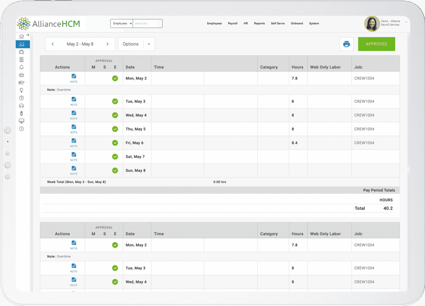This screenshot has width=425, height=306.
Task: Toggle approval checkmark for Fri, May 6
Action: click(115, 143)
